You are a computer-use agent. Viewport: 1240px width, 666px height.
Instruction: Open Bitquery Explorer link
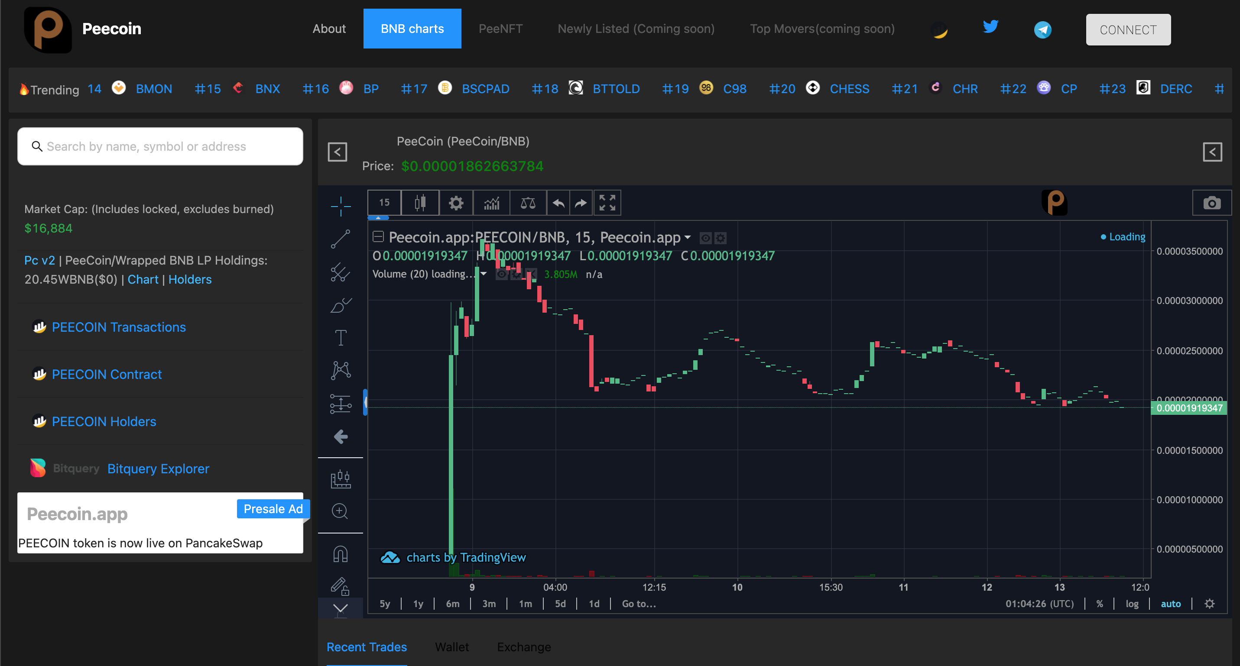click(159, 468)
